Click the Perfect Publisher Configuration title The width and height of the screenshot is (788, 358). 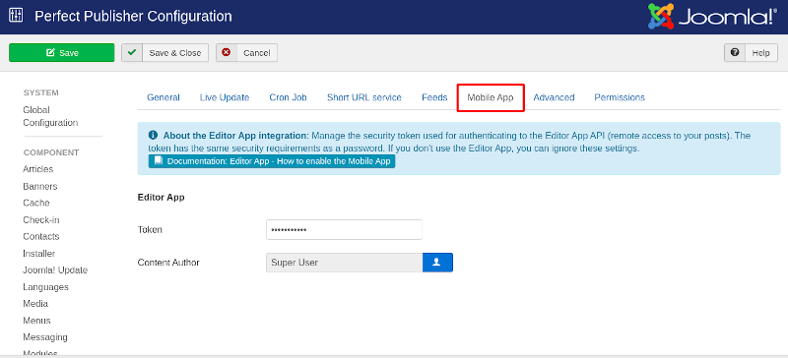point(133,16)
